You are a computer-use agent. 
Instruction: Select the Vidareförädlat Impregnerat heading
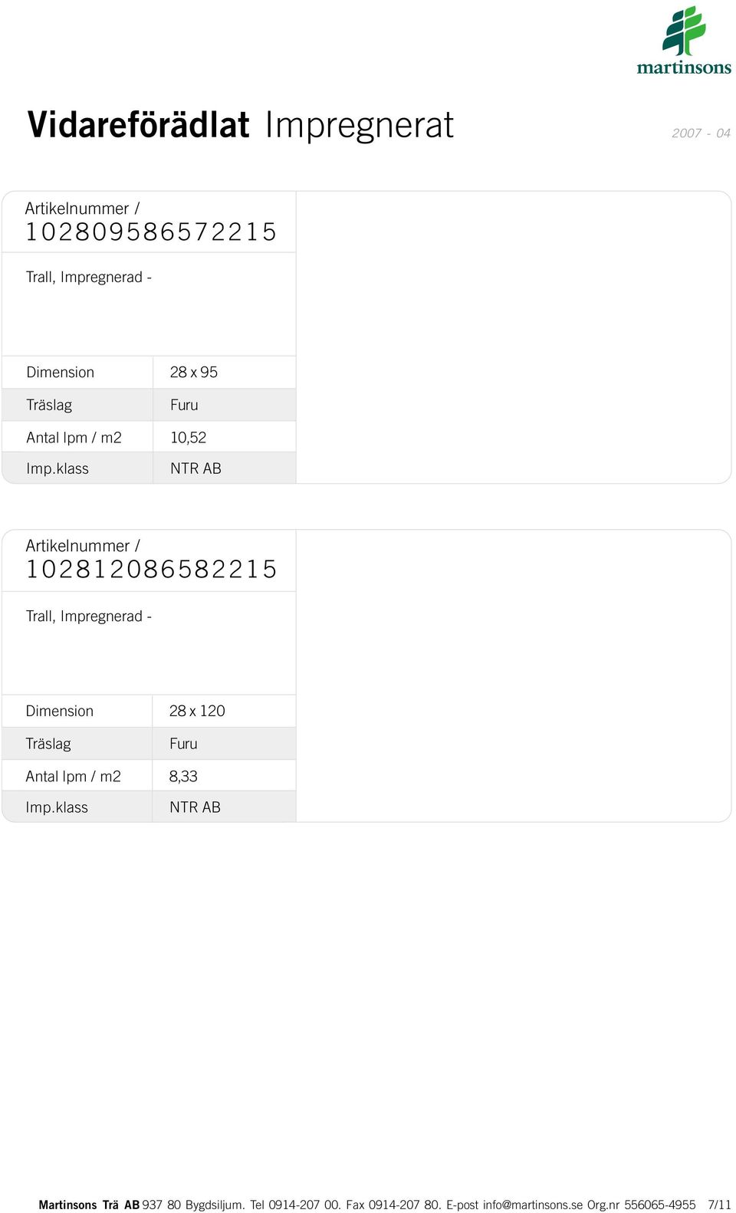[241, 125]
